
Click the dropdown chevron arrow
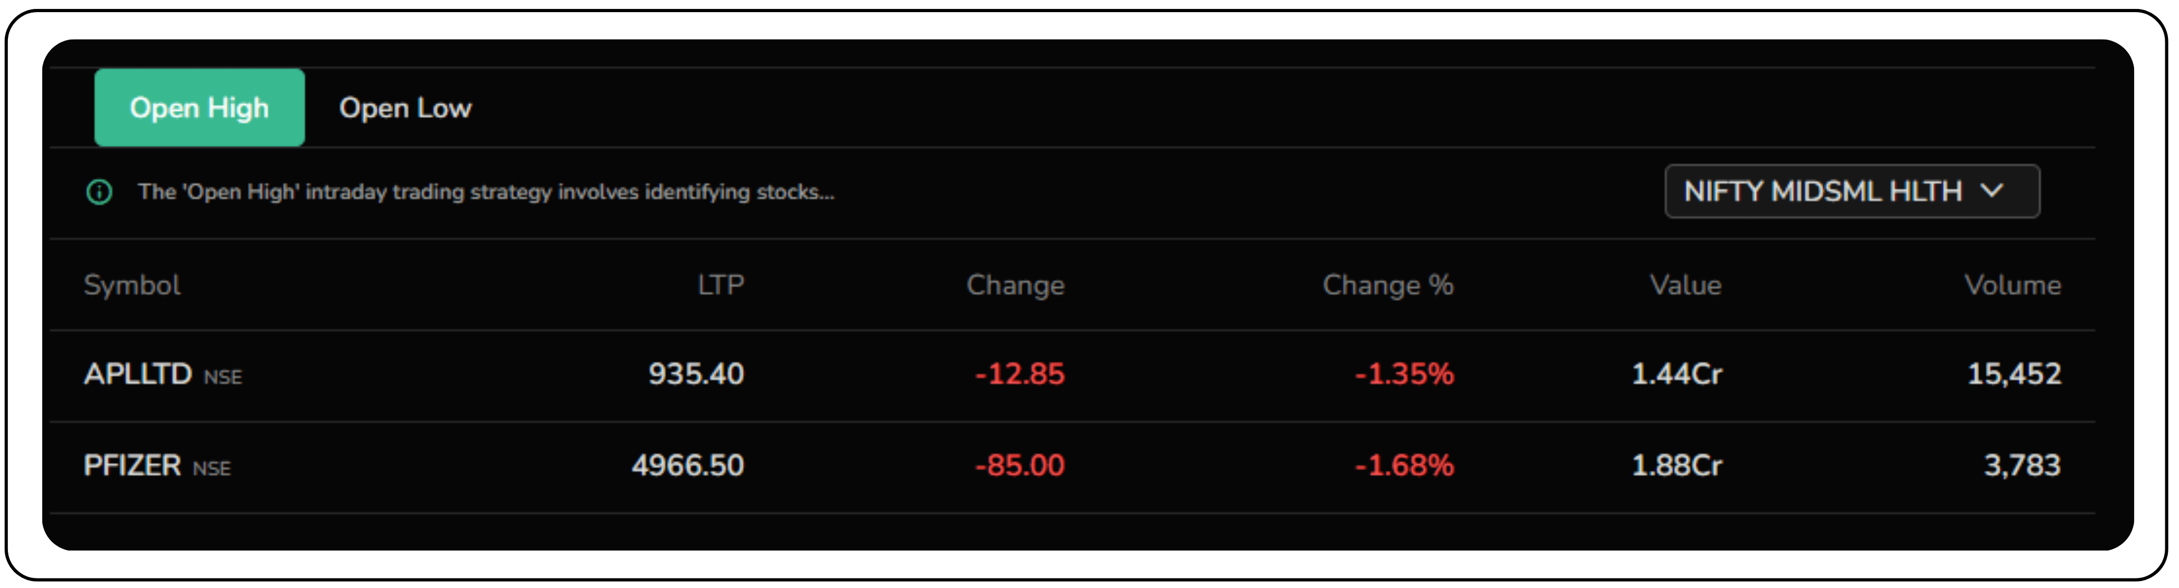pos(1992,191)
